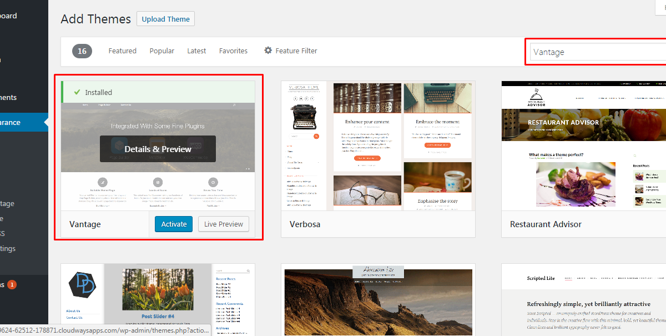This screenshot has height=336, width=666.
Task: Open Details & Preview for Vantage
Action: pos(158,149)
